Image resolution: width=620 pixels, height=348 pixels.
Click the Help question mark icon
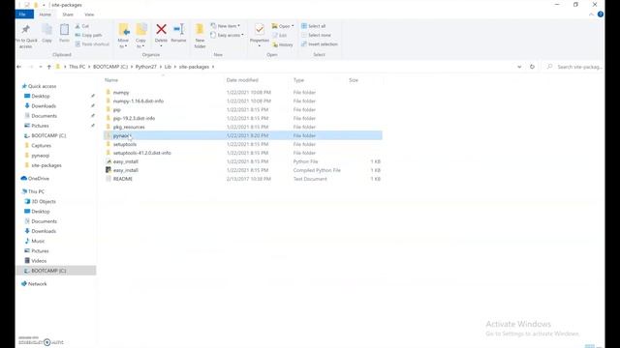pyautogui.click(x=601, y=14)
